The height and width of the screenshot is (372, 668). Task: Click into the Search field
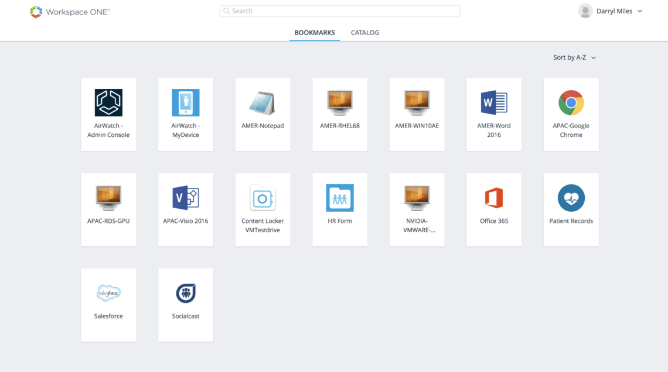[x=340, y=11]
